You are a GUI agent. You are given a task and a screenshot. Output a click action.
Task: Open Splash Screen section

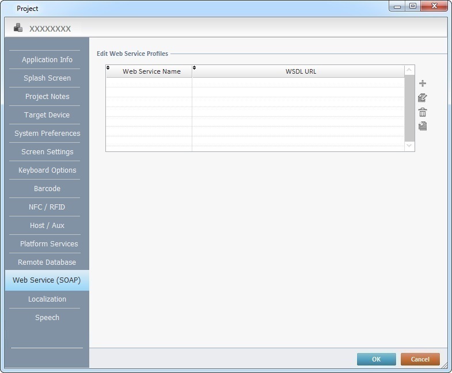tap(47, 78)
